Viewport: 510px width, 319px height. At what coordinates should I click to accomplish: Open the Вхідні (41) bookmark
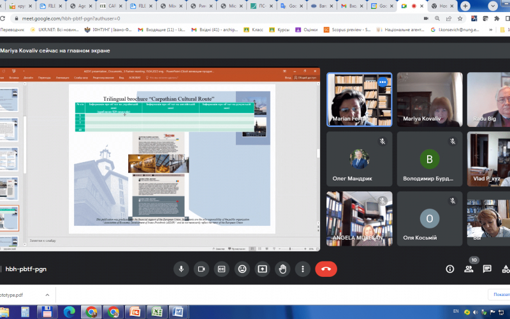pyautogui.click(x=215, y=29)
